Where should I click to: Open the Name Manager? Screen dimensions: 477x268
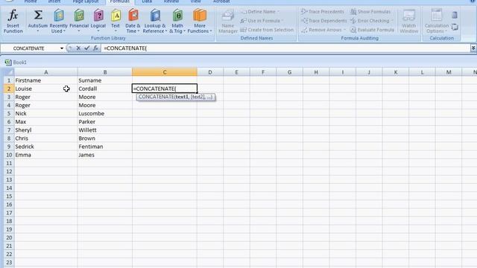pyautogui.click(x=228, y=22)
